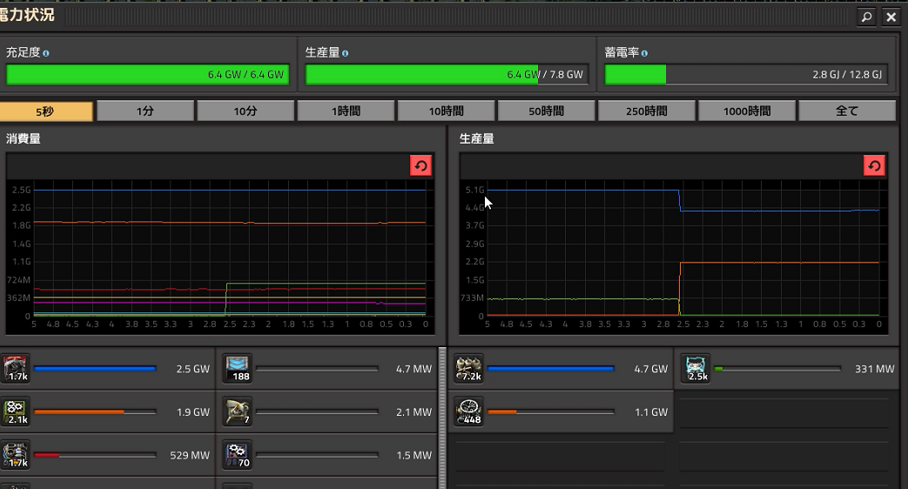Switch to the 1時間 time range
This screenshot has height=489, width=908.
click(346, 111)
